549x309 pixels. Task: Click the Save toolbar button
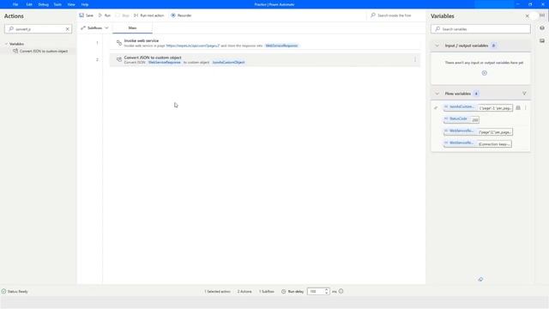coord(86,15)
